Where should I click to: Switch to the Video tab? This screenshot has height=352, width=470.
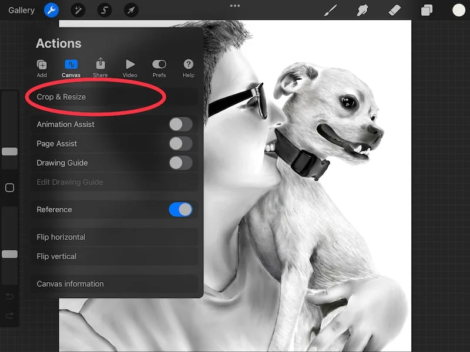(x=130, y=69)
